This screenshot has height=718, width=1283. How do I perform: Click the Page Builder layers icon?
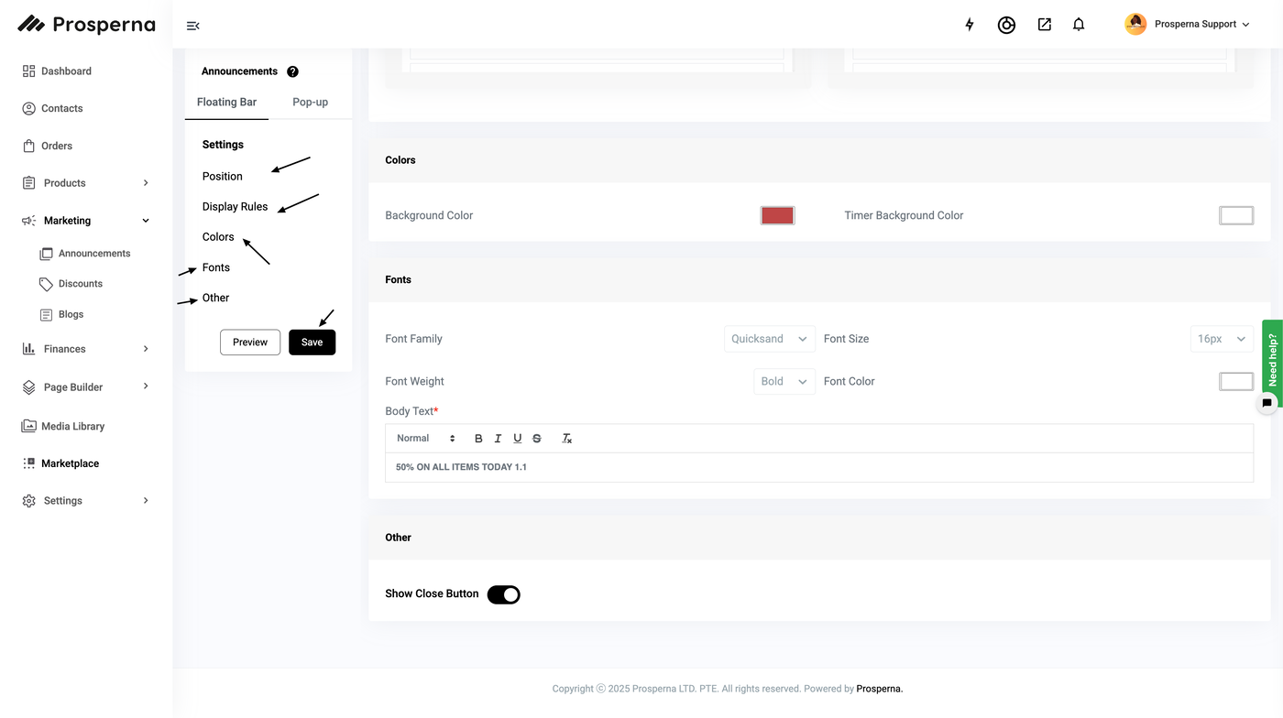(x=28, y=387)
